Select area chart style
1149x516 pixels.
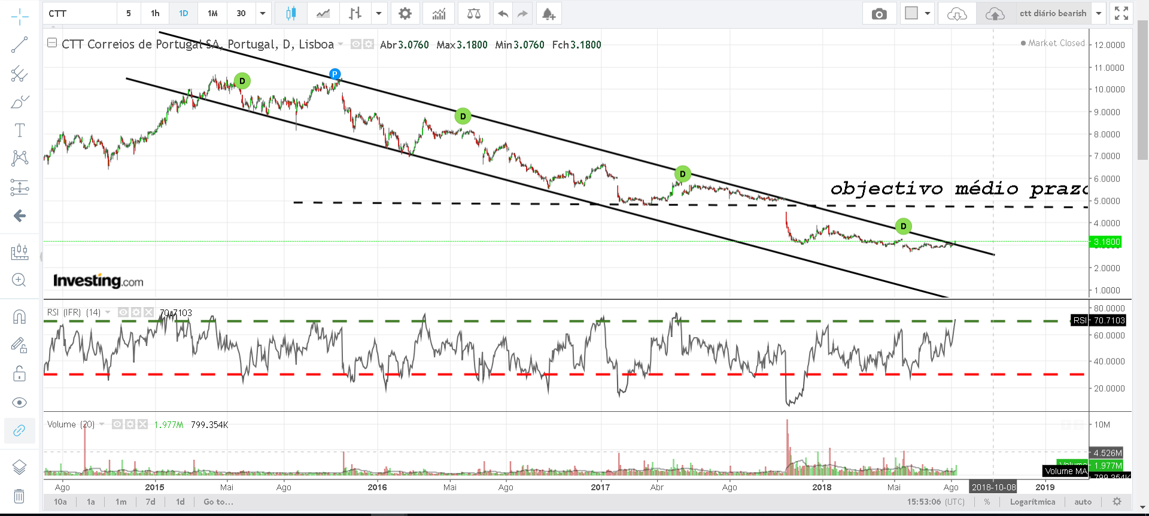pyautogui.click(x=323, y=13)
